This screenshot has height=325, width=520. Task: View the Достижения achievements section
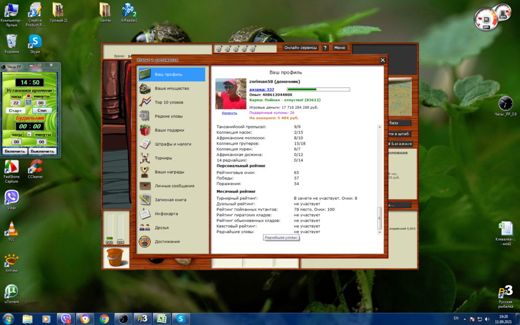(x=168, y=241)
